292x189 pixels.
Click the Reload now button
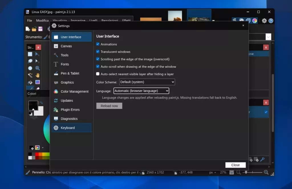[x=109, y=106]
